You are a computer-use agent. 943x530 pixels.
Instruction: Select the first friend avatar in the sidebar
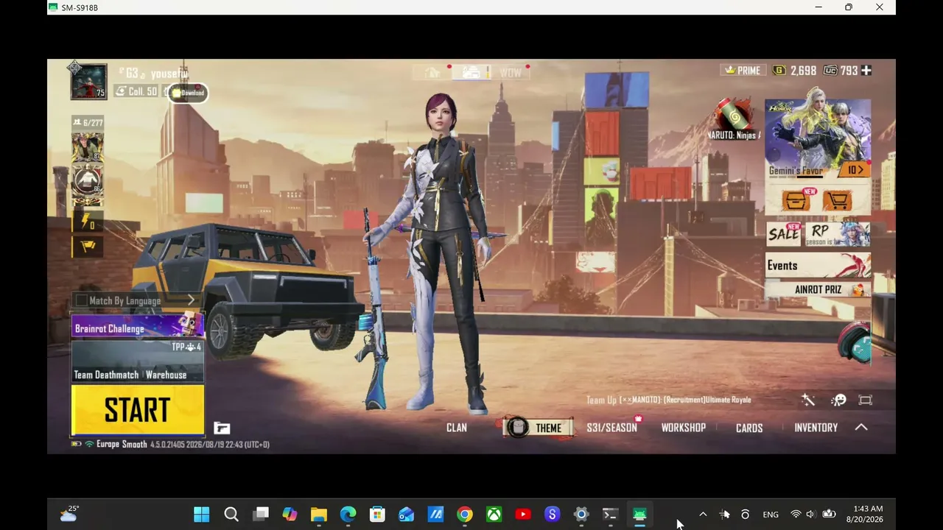[x=88, y=146]
